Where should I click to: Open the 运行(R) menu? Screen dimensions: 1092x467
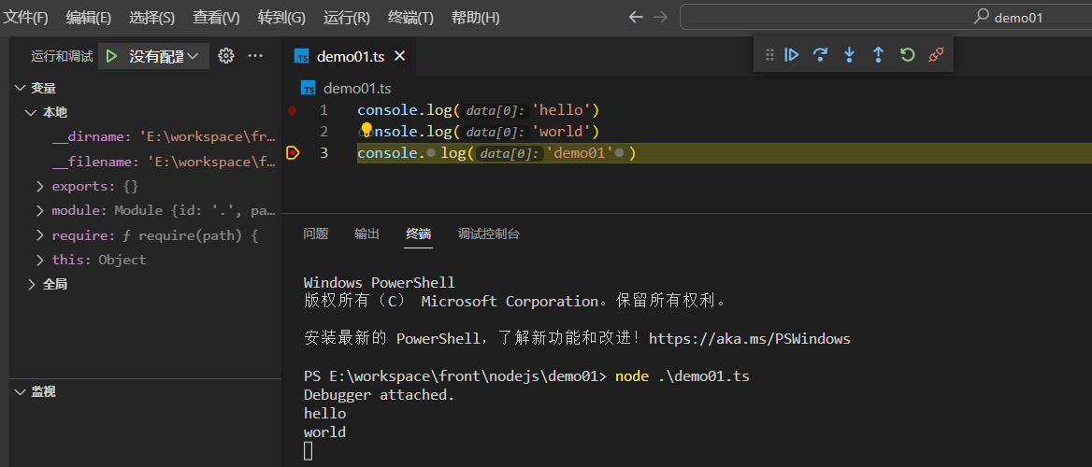pyautogui.click(x=347, y=18)
